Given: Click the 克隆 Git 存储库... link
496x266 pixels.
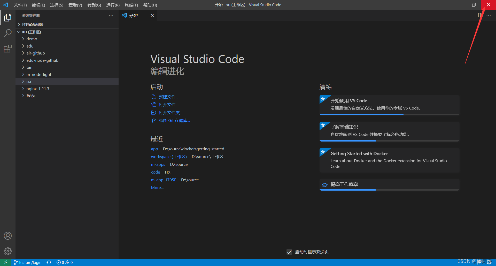Looking at the screenshot, I should [x=174, y=120].
